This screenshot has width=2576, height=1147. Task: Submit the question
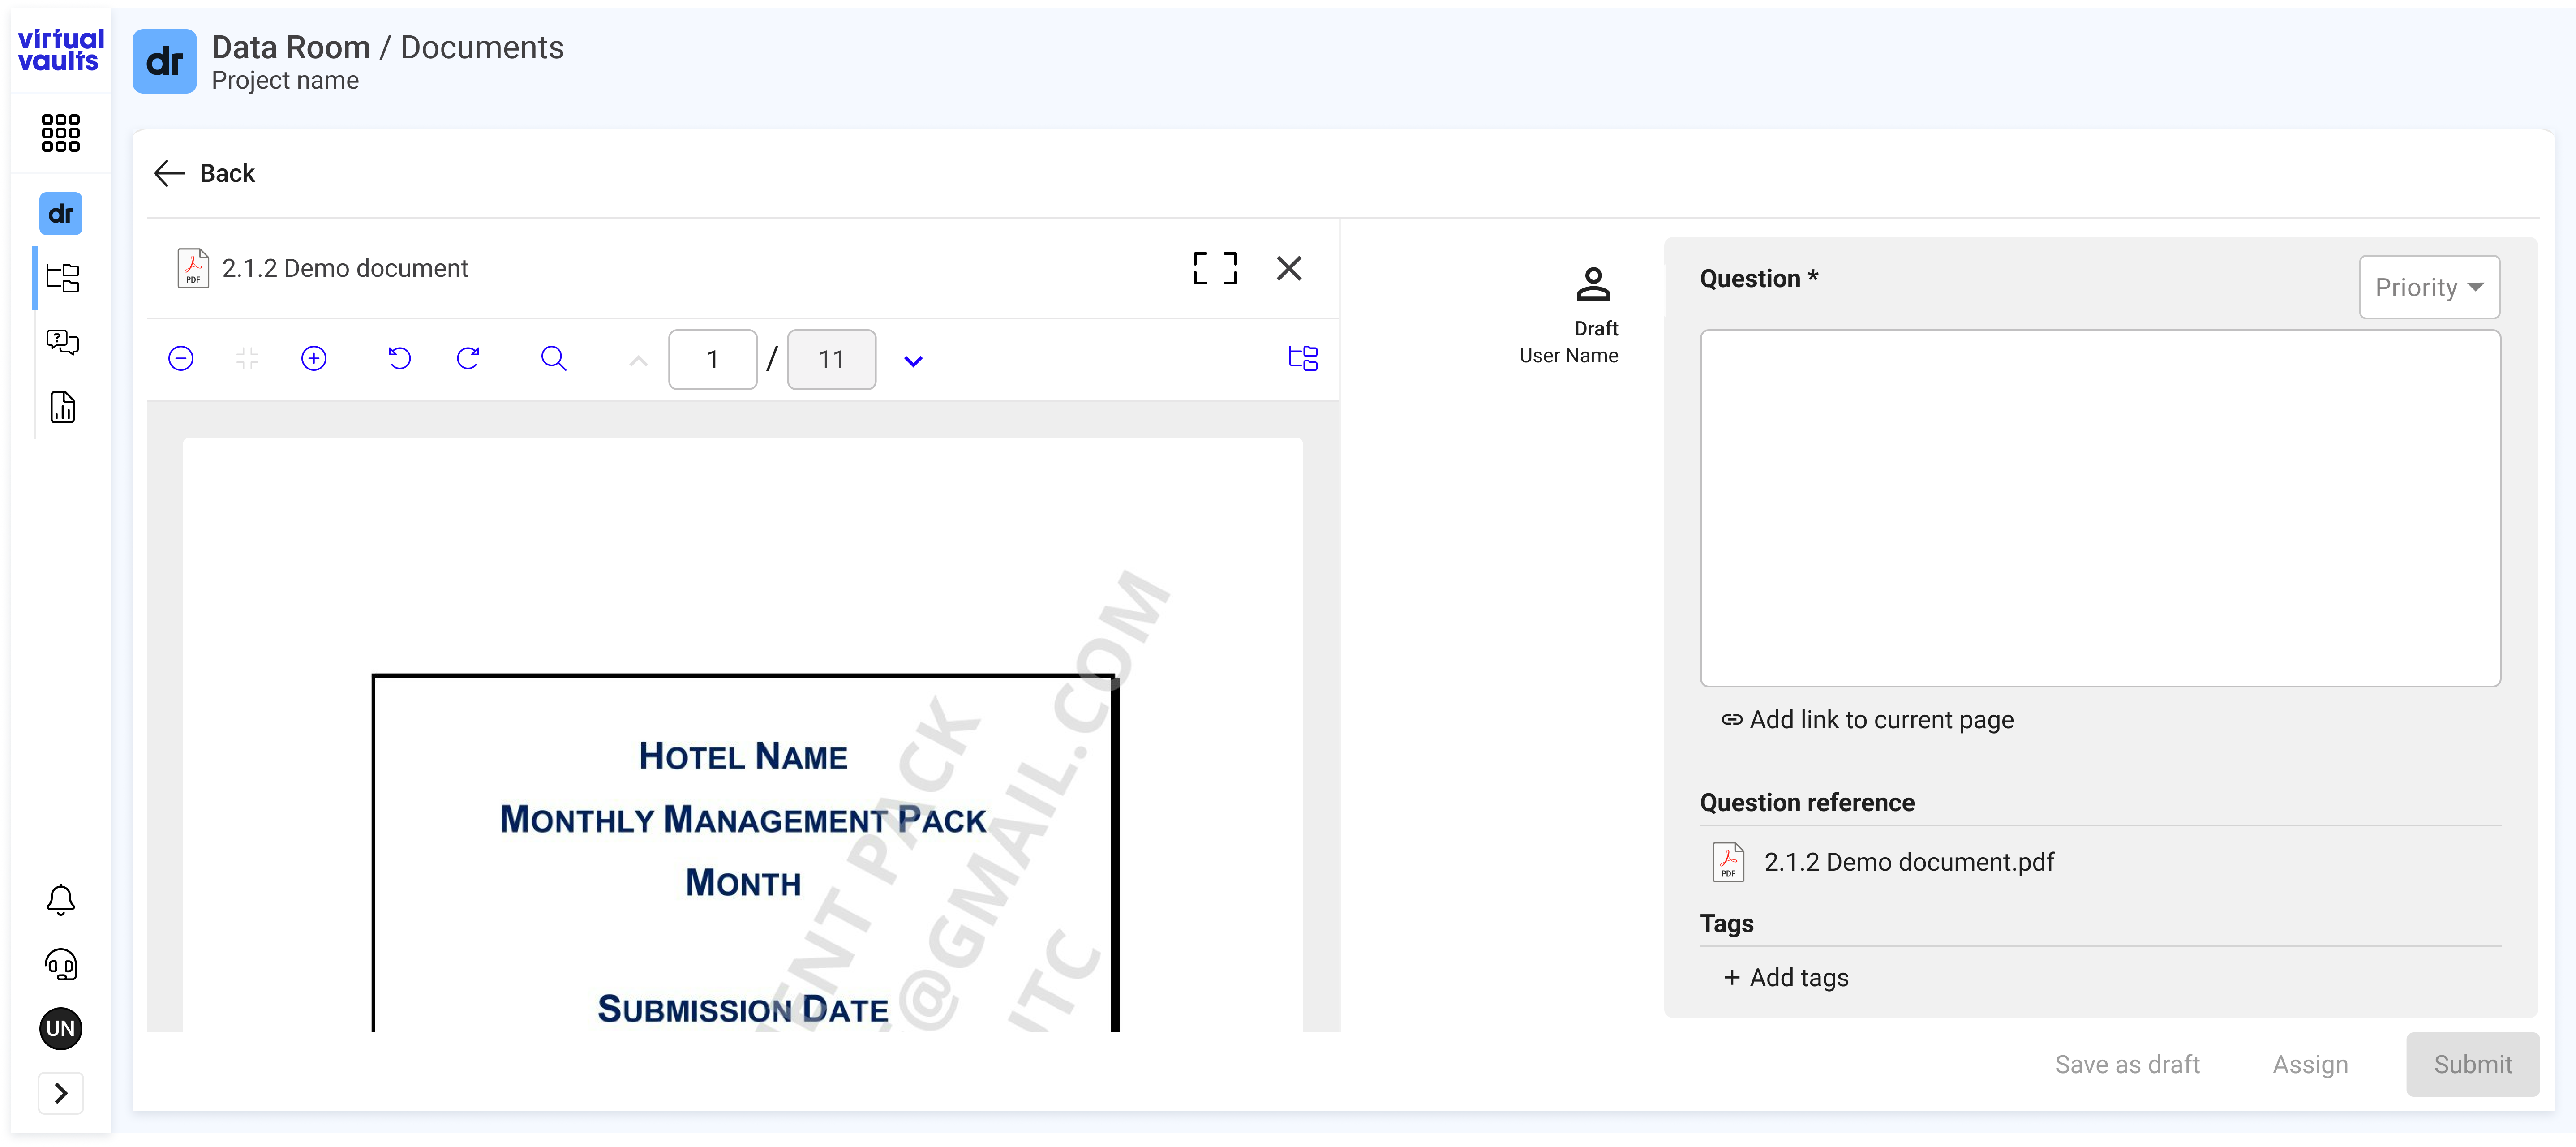click(x=2472, y=1064)
